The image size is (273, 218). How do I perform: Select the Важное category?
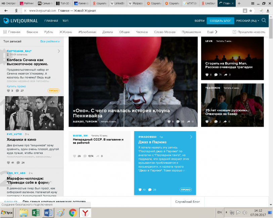pyautogui.click(x=32, y=32)
